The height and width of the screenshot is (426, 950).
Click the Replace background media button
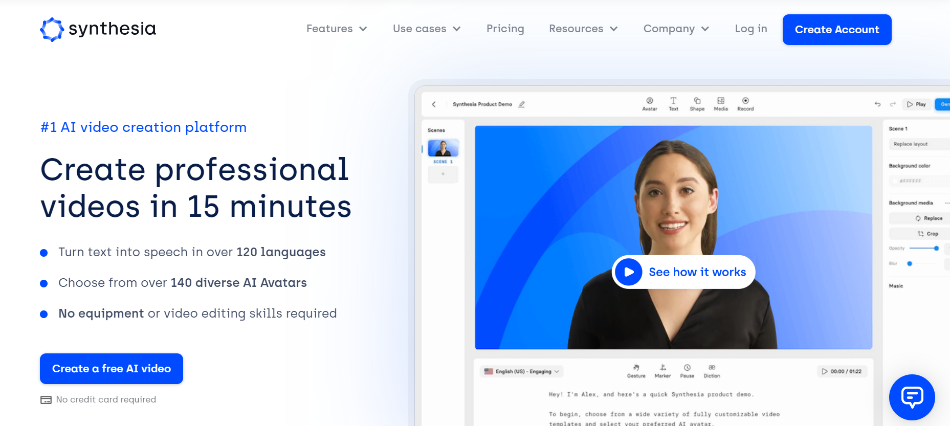(919, 218)
